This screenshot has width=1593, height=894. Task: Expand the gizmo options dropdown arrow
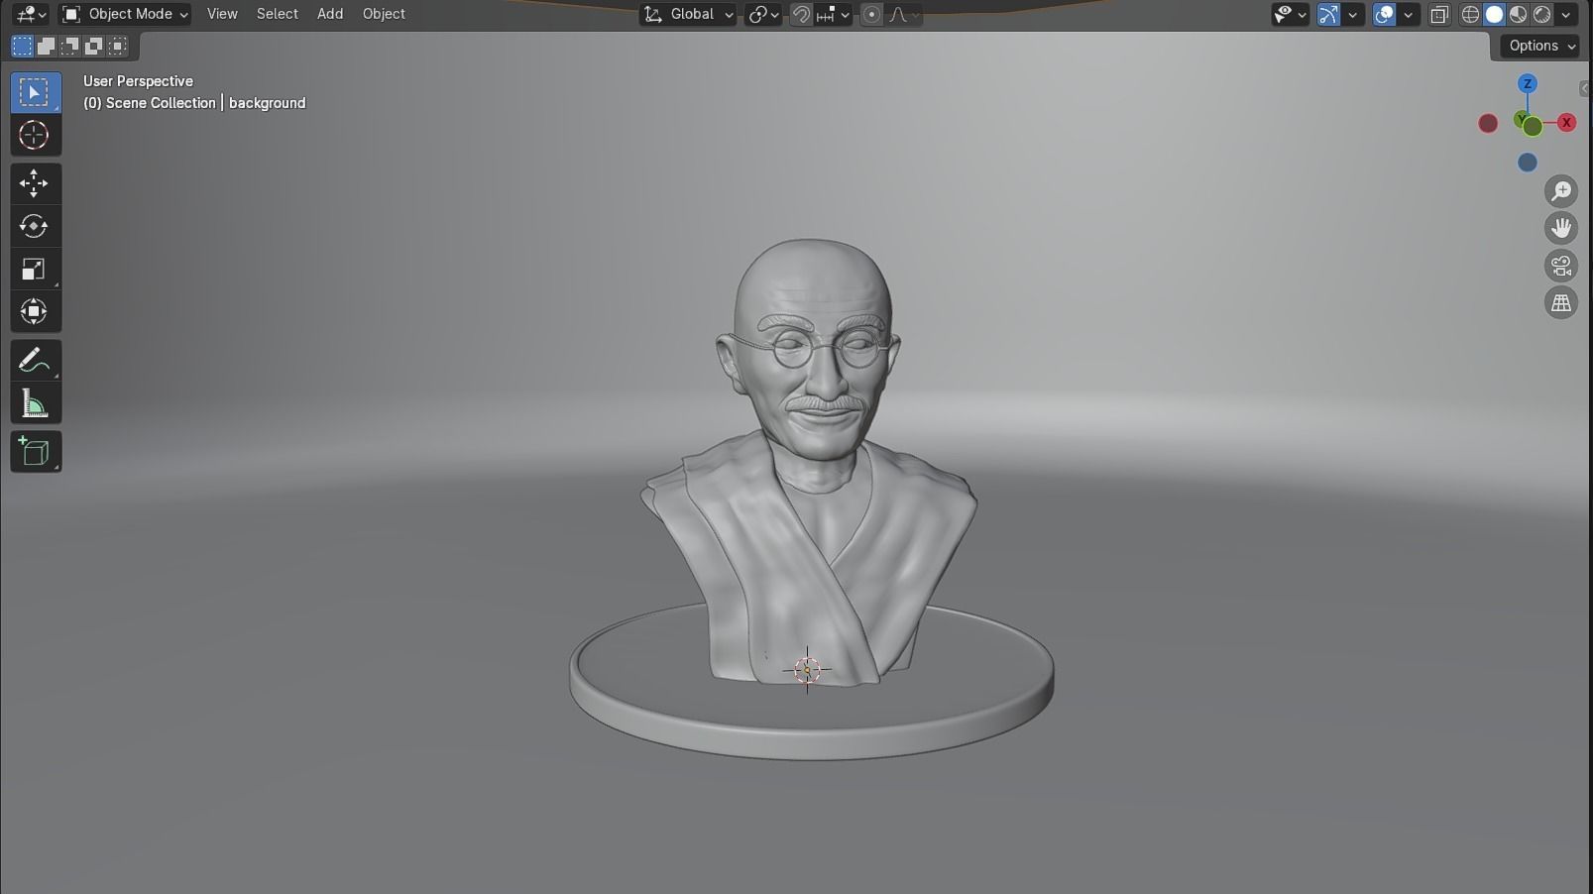1353,14
